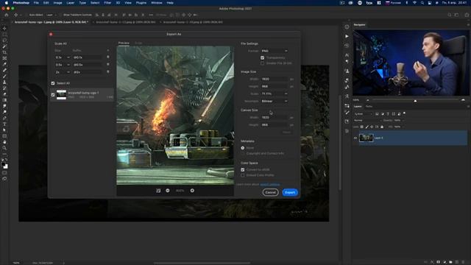Click the blue Export button
Screen dimensions: 471x265
click(290, 192)
